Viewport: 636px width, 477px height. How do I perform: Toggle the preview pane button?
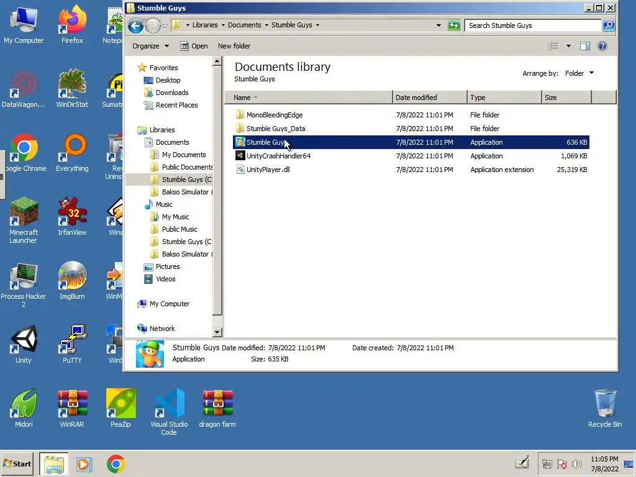[585, 46]
